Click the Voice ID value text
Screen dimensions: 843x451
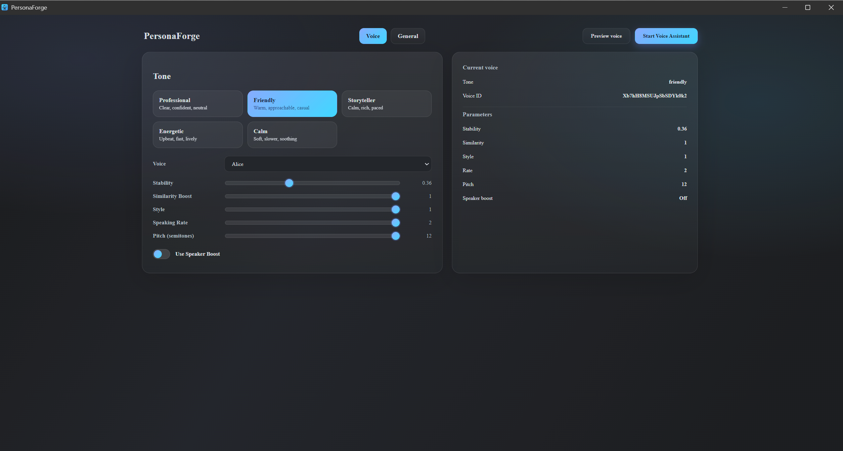coord(654,96)
